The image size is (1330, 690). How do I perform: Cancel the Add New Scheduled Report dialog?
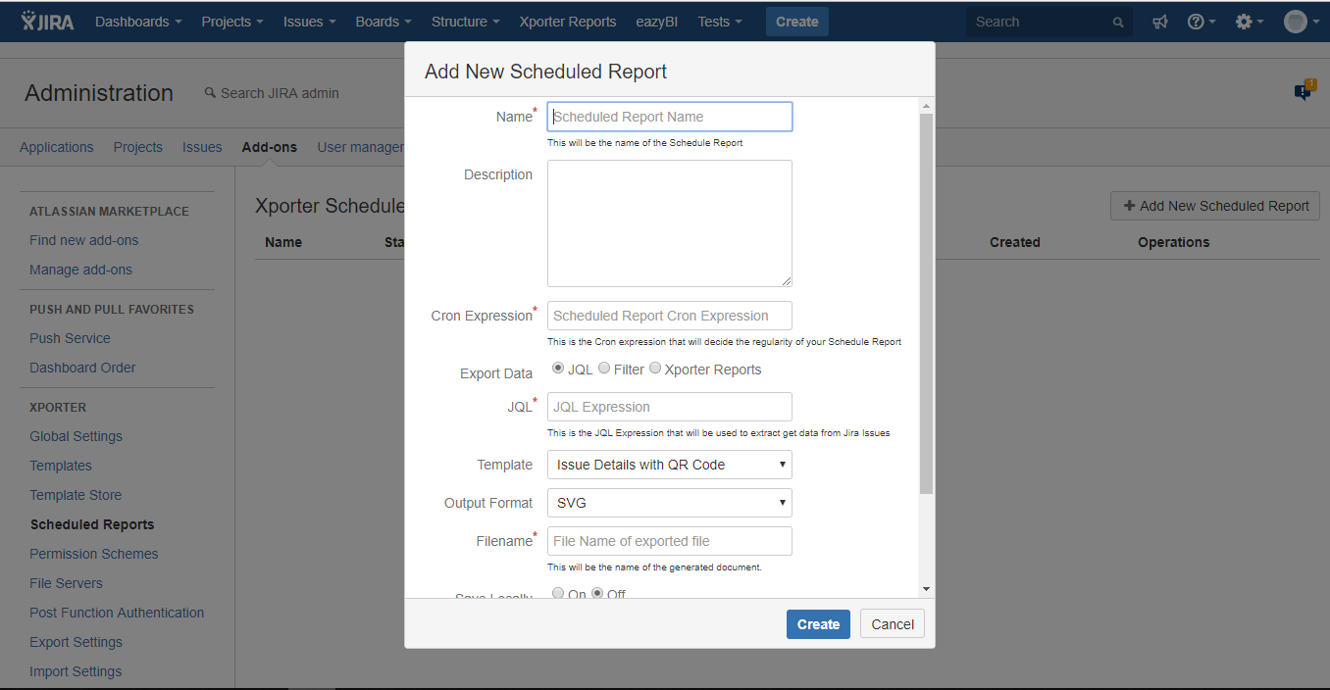(893, 624)
